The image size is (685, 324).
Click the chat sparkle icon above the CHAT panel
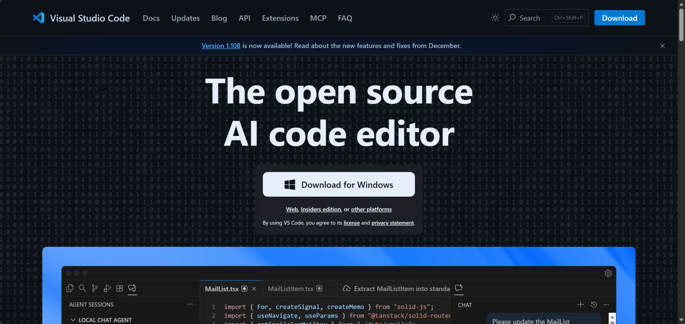[x=459, y=288]
